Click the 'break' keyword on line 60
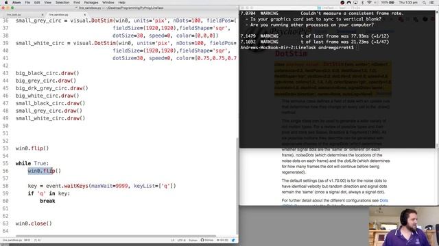Screen dimensions: 439x246 (x=47, y=201)
